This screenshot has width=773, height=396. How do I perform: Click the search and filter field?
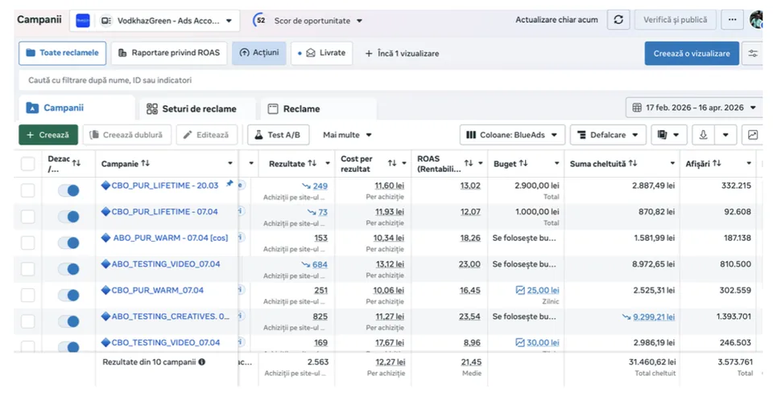(390, 80)
